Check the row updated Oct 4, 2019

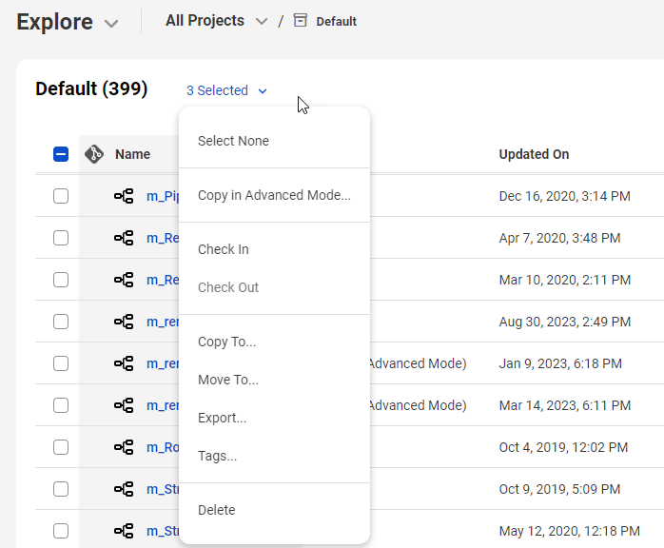coord(61,447)
